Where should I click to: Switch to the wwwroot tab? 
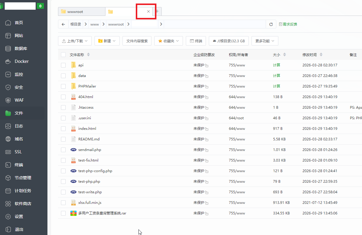tap(81, 11)
